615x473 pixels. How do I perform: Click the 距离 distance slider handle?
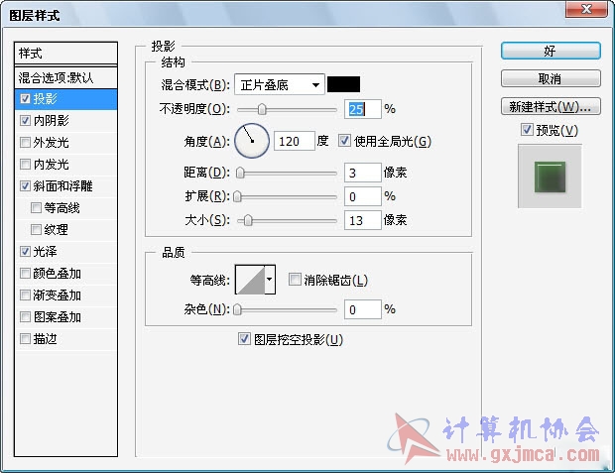click(x=240, y=173)
